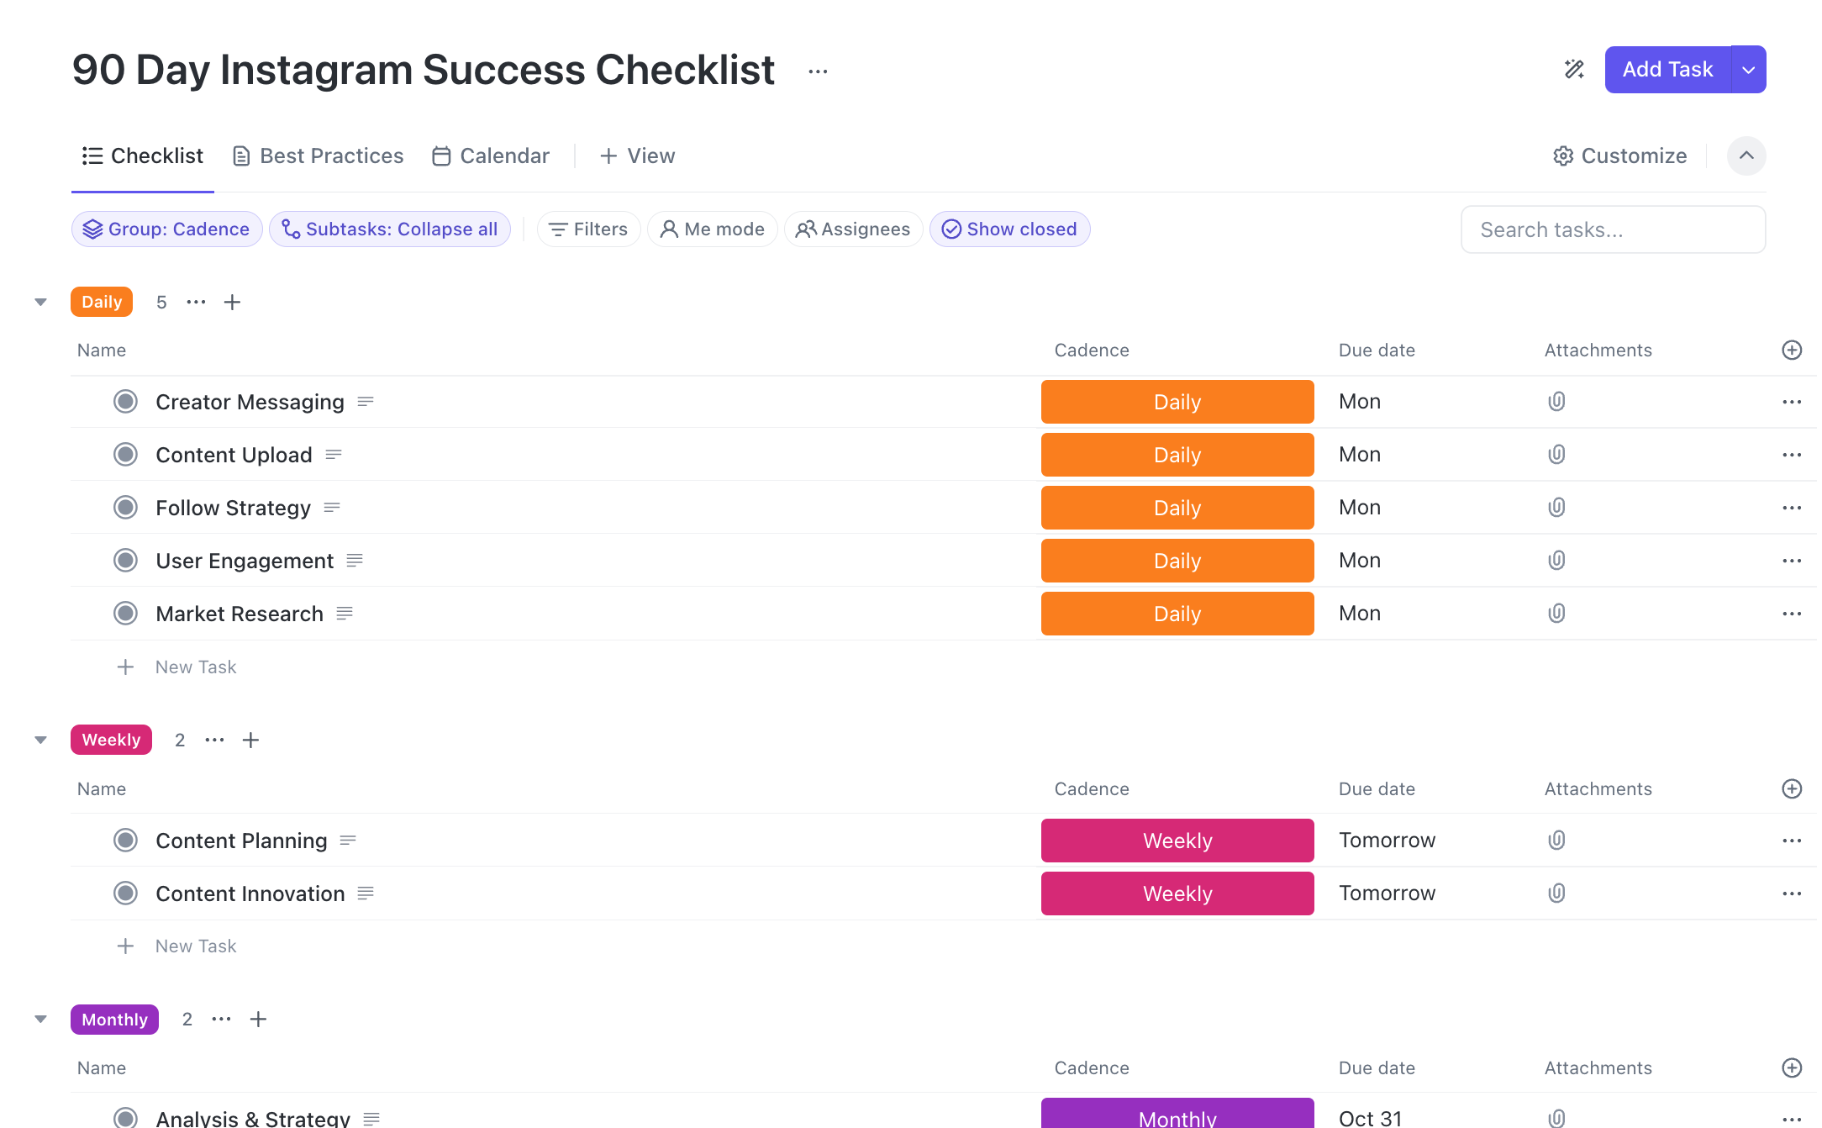Open Filters menu
This screenshot has width=1822, height=1128.
tap(588, 229)
